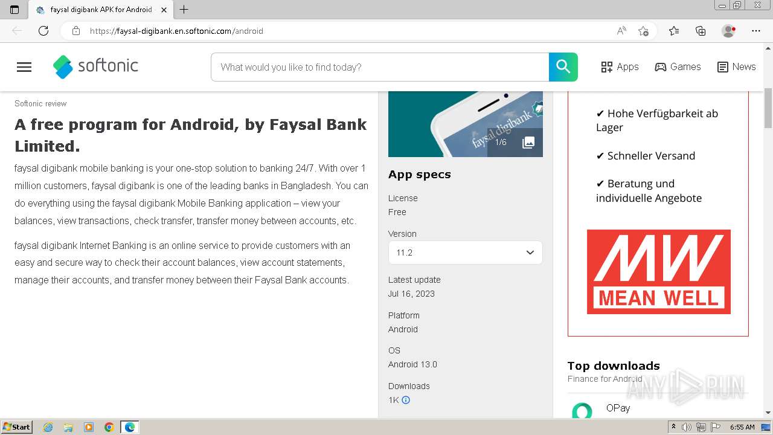
Task: Open the Action Center flag tray icon
Action: (716, 427)
